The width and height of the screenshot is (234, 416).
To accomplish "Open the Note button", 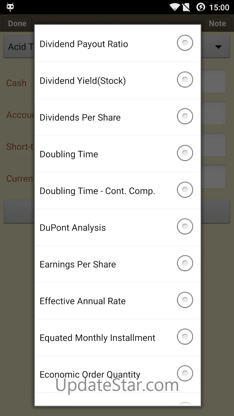I will (217, 23).
